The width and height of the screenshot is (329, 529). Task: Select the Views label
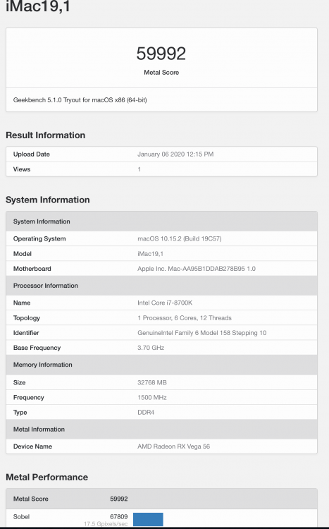click(x=22, y=169)
